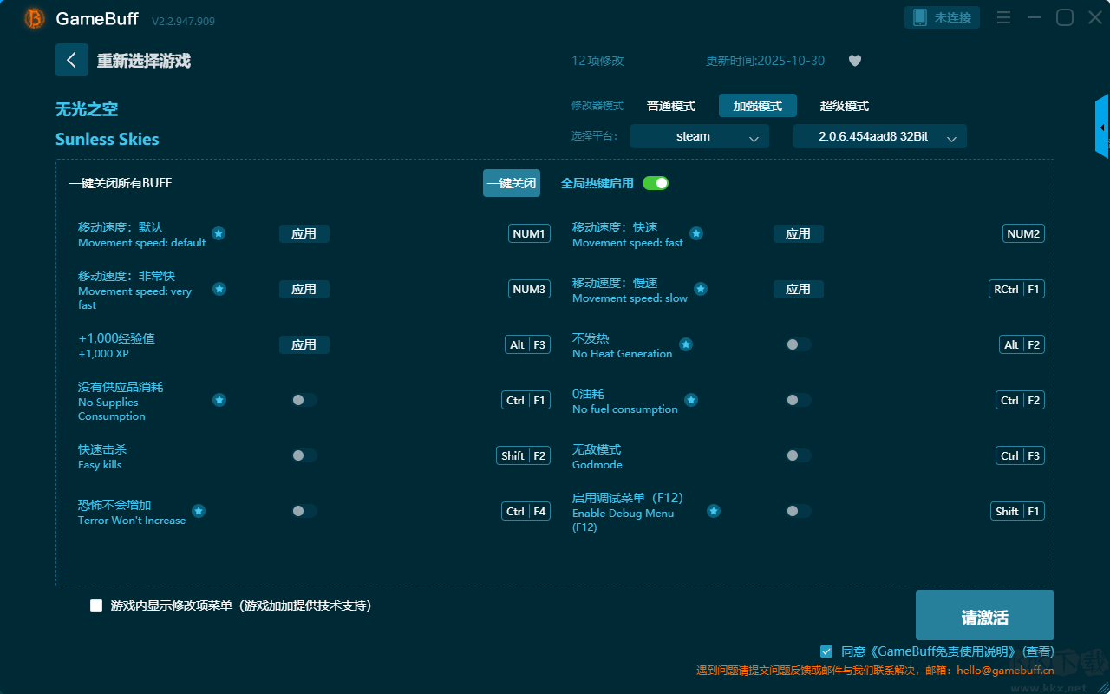Click the Ctrl F4 hotkey box
This screenshot has height=694, width=1110.
[526, 511]
